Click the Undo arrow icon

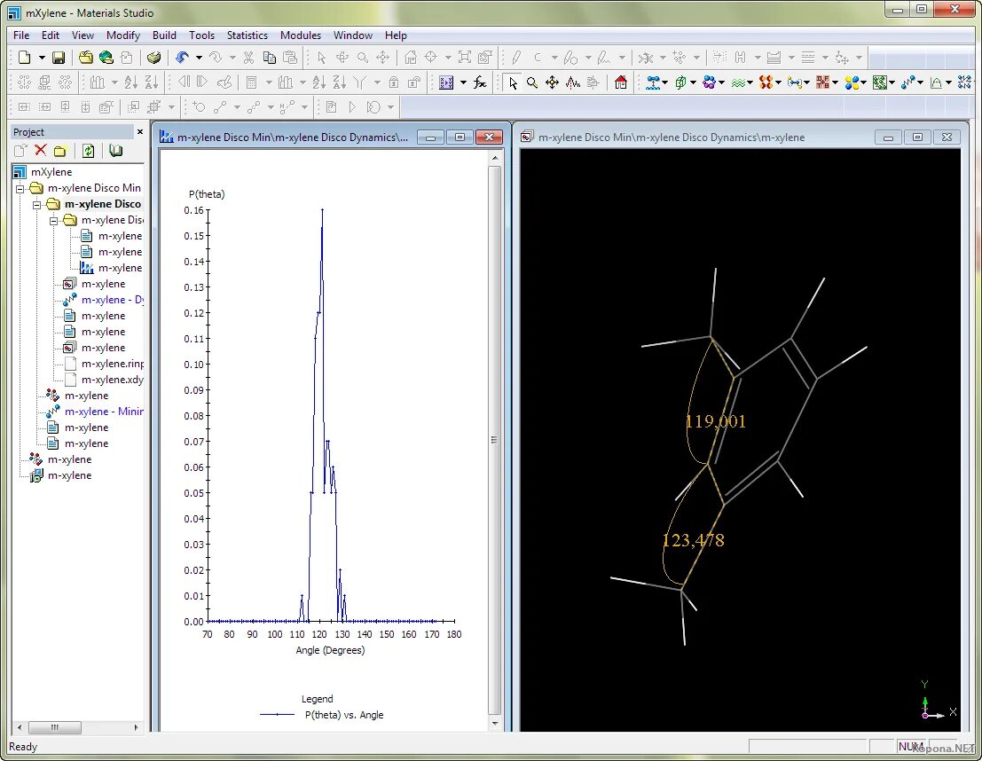182,58
